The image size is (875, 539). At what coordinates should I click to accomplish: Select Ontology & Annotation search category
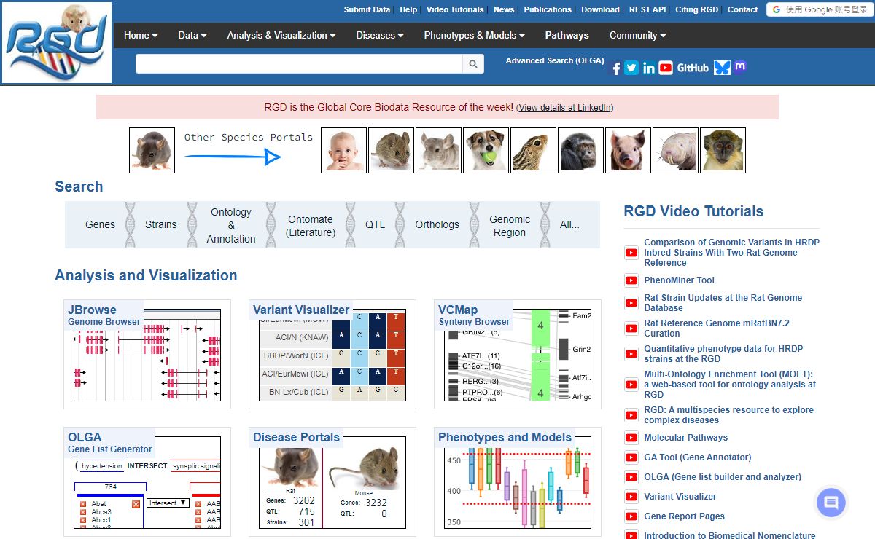231,225
